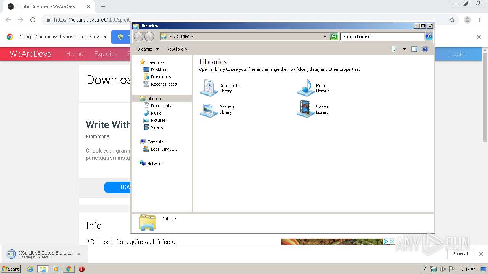Click the New library button
This screenshot has height=274, width=488.
click(x=177, y=49)
